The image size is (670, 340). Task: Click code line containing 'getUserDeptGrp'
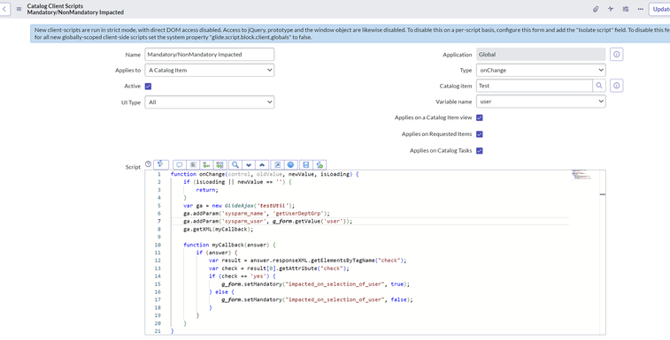coord(257,214)
